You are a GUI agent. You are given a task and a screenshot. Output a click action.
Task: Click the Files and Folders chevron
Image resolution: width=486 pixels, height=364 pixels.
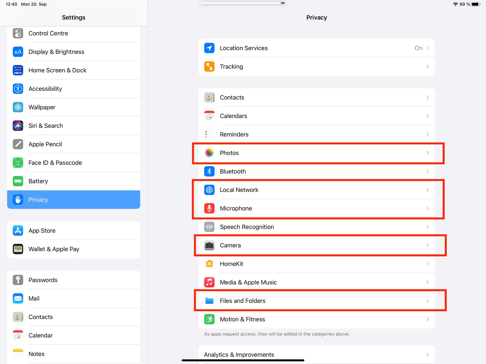(427, 301)
